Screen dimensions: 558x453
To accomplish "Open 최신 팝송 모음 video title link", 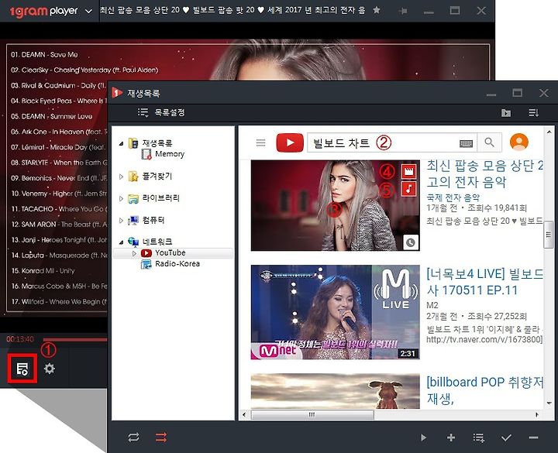I will [484, 174].
